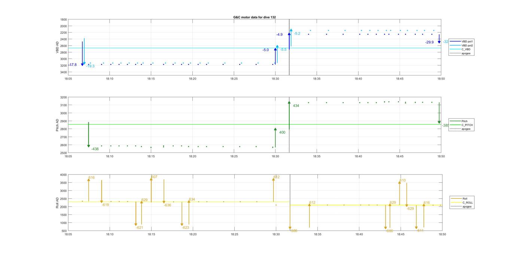Viewport: 524px width, 259px height.
Task: Click the "2900" tick on the Pitch axis
Action: pos(64,121)
